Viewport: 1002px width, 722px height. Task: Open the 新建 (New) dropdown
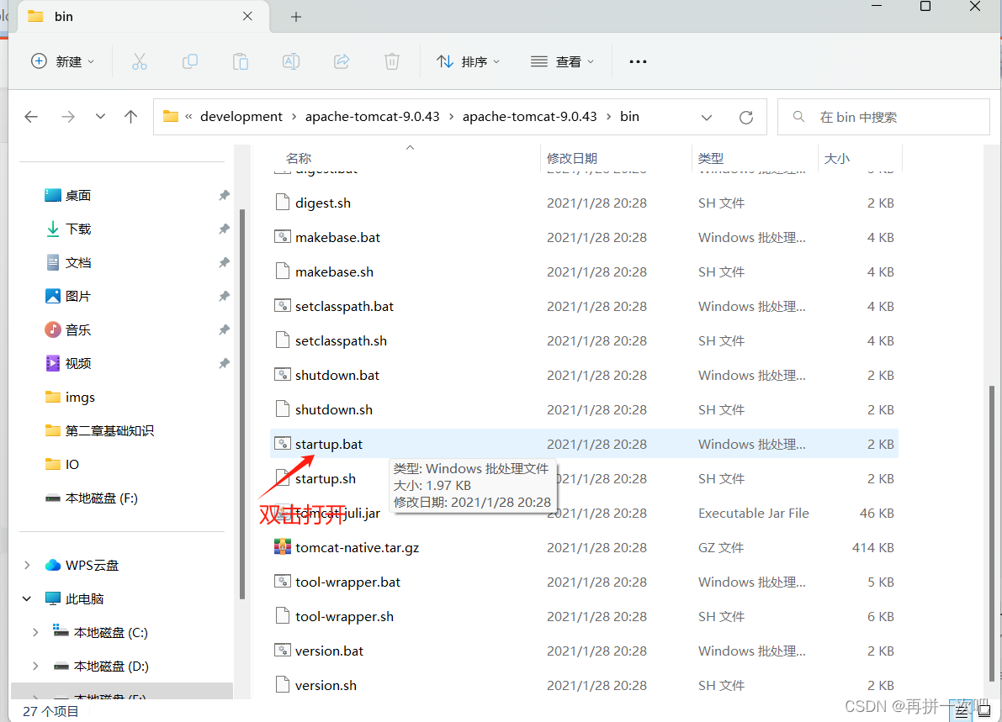pyautogui.click(x=62, y=62)
